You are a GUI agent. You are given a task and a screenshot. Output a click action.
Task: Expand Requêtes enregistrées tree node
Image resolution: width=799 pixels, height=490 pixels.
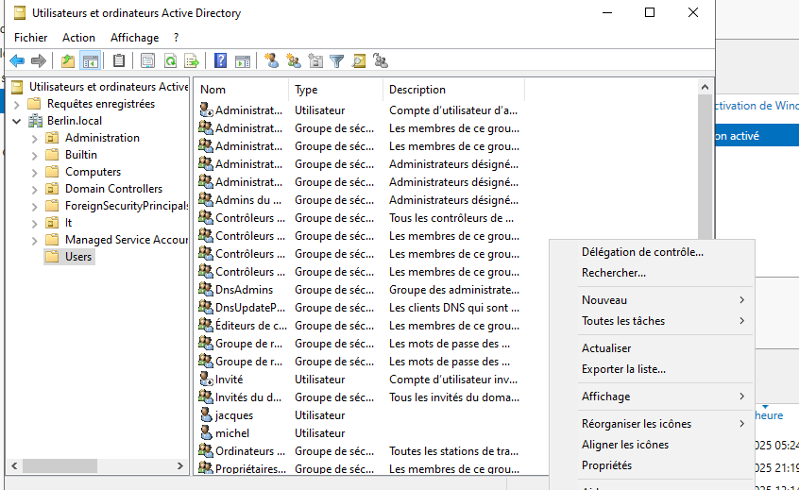click(17, 105)
